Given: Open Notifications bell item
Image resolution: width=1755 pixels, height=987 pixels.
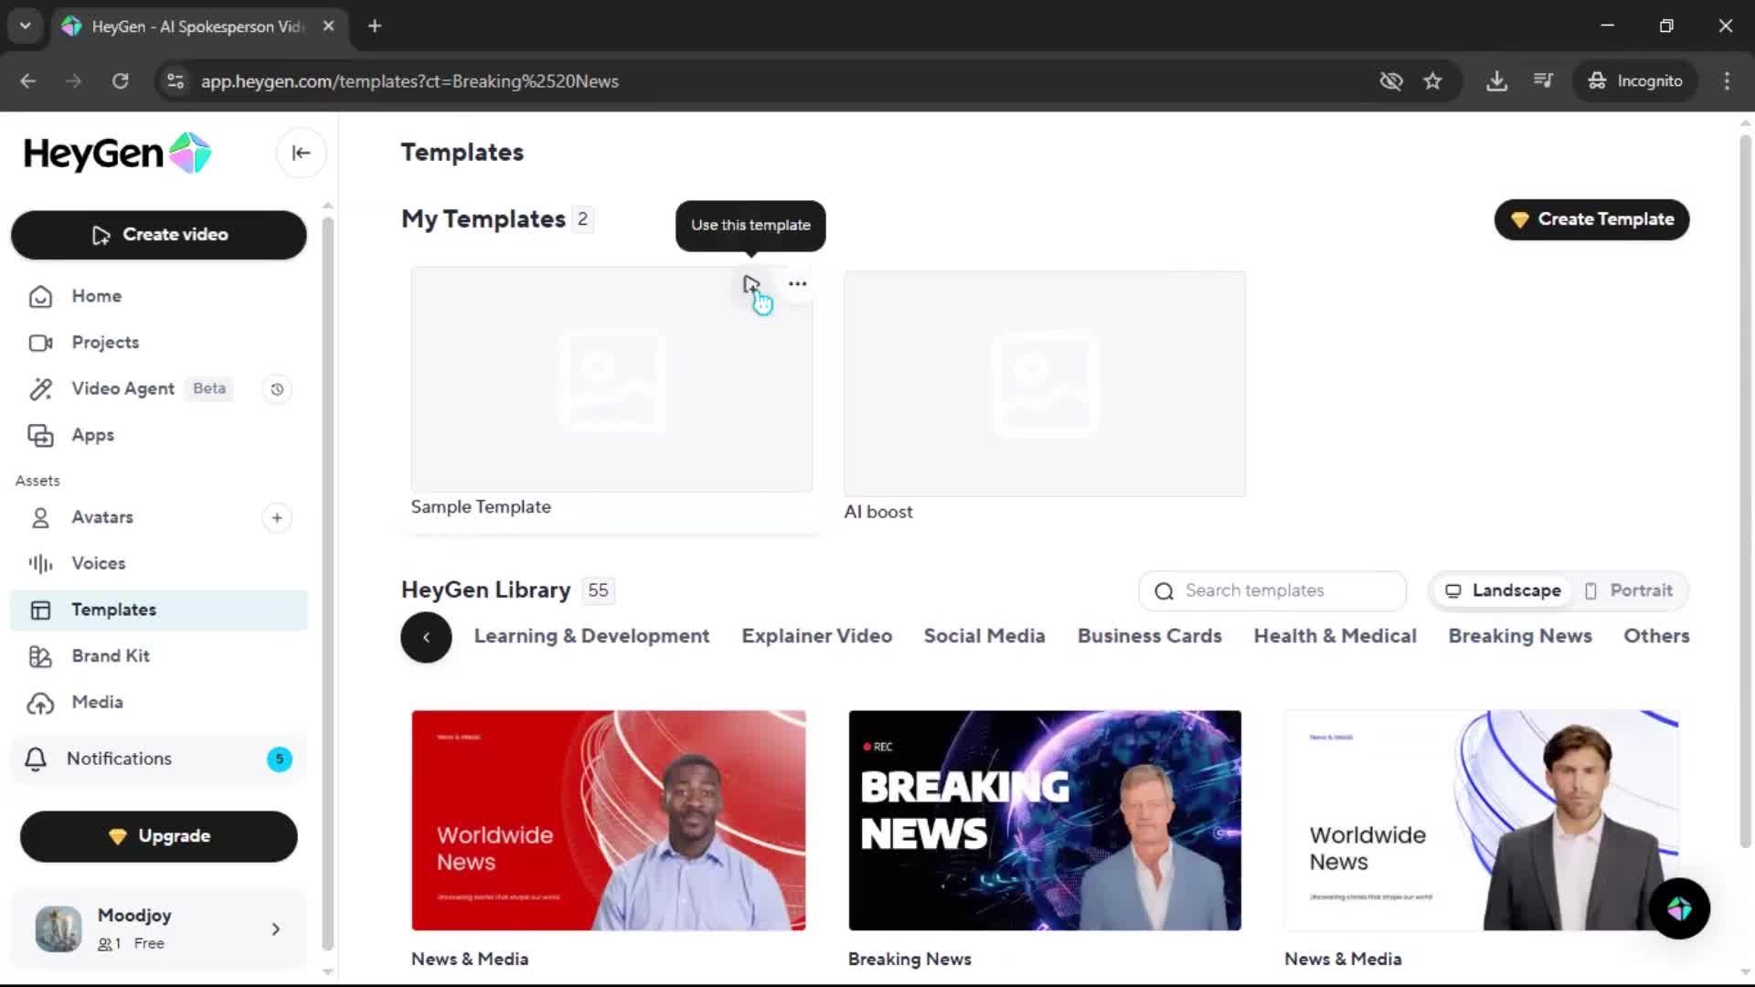Looking at the screenshot, I should coord(119,759).
